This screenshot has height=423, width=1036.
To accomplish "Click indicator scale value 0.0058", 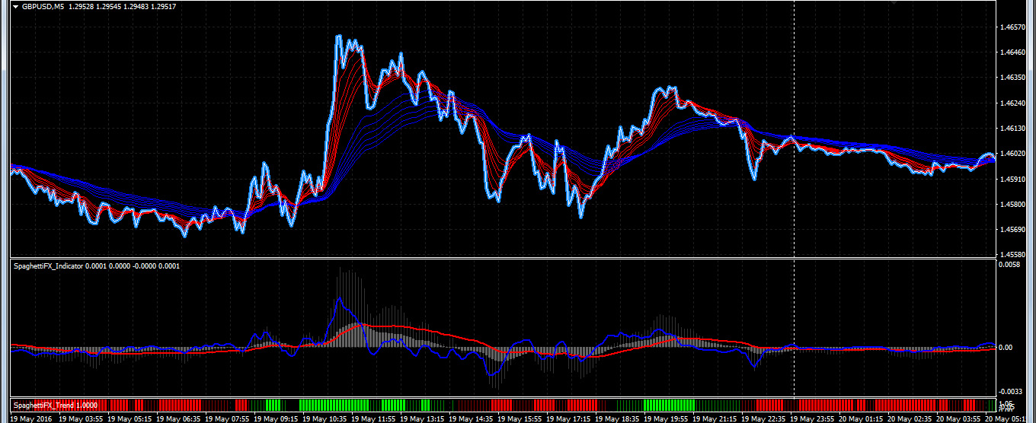I will point(1010,265).
